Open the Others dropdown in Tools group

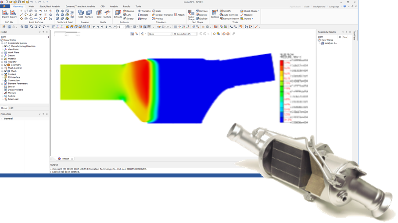tap(247, 19)
